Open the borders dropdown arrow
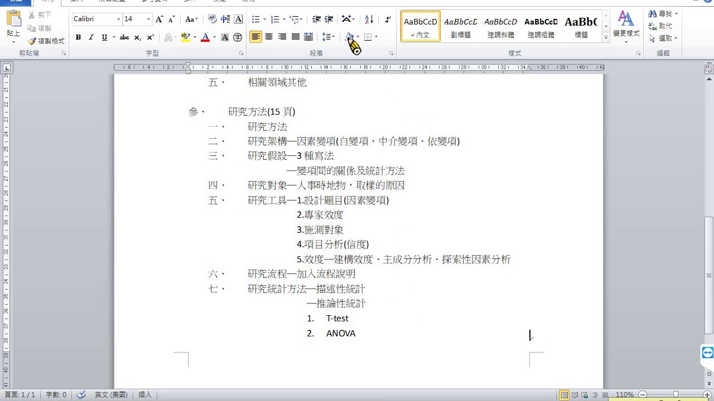This screenshot has width=714, height=401. pos(377,37)
